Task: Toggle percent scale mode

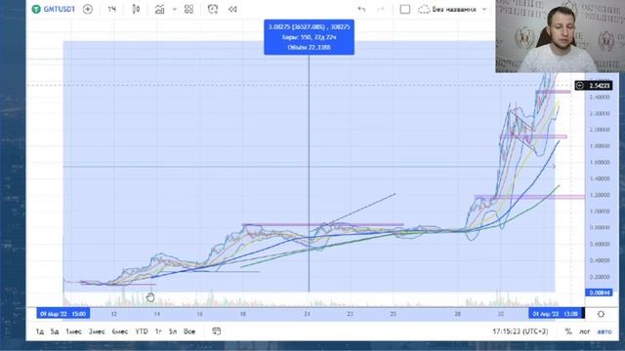Action: pos(568,331)
